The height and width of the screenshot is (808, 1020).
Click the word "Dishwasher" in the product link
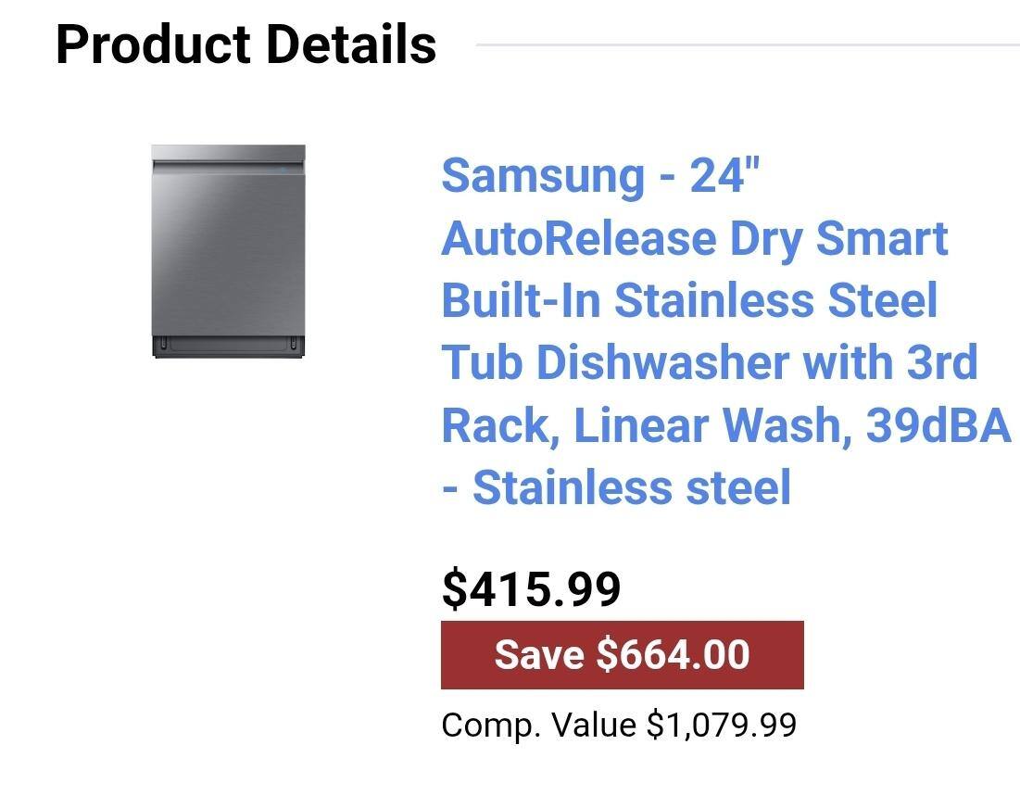click(662, 362)
